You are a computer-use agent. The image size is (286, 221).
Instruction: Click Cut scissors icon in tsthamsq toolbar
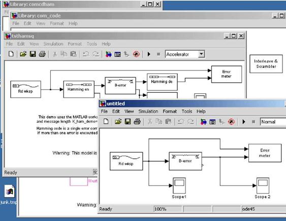[55, 54]
